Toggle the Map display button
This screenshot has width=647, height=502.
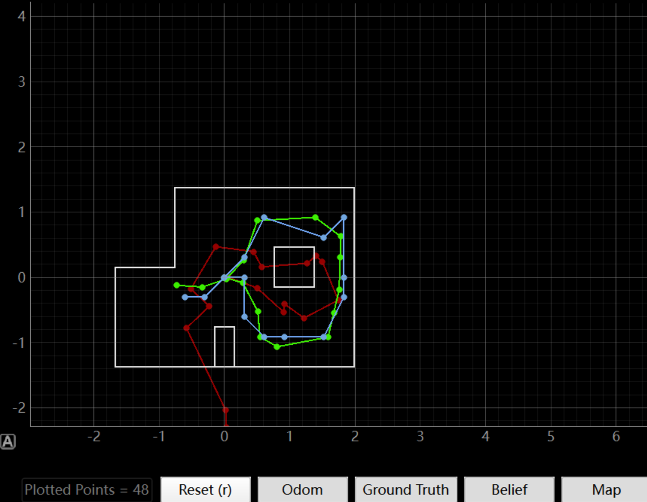click(605, 489)
